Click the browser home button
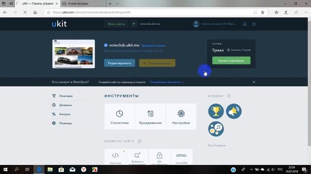This screenshot has width=311, height=174. (x=35, y=12)
